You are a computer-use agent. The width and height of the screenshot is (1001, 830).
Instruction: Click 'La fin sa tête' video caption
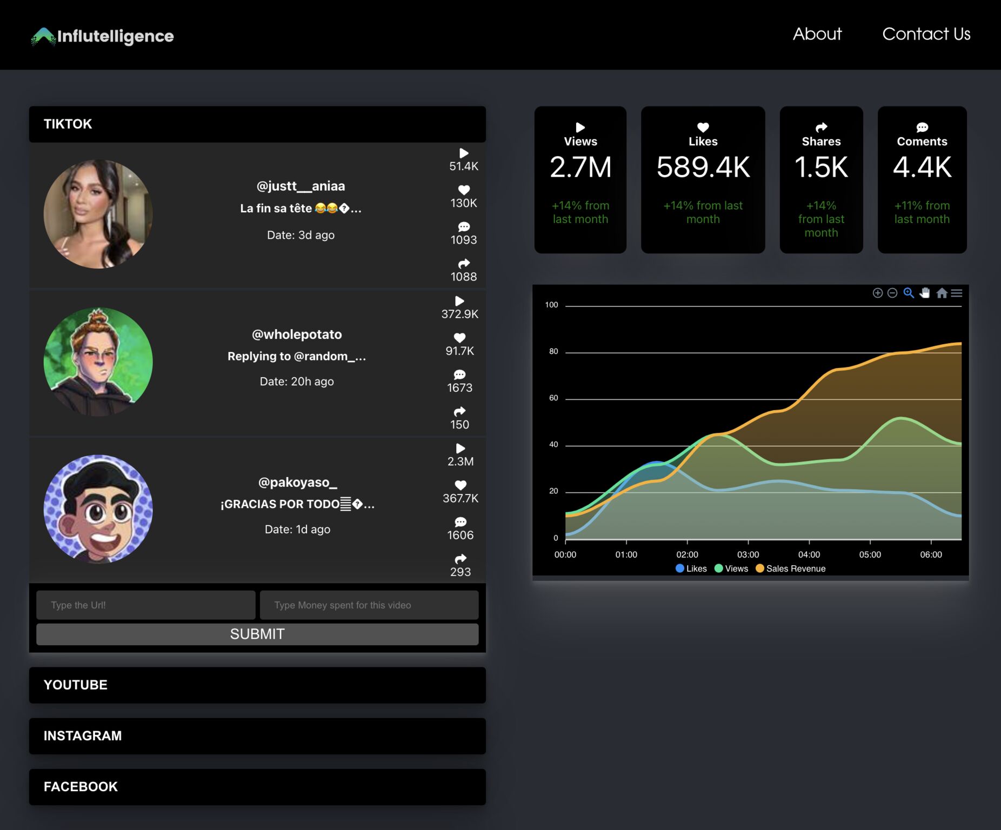301,209
